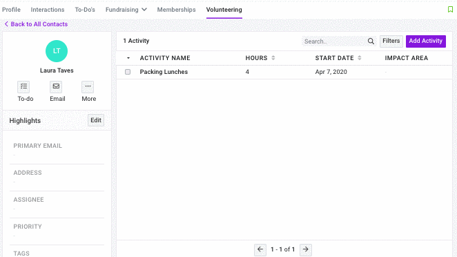
Task: Click the Activity Name column header
Action: pyautogui.click(x=165, y=58)
